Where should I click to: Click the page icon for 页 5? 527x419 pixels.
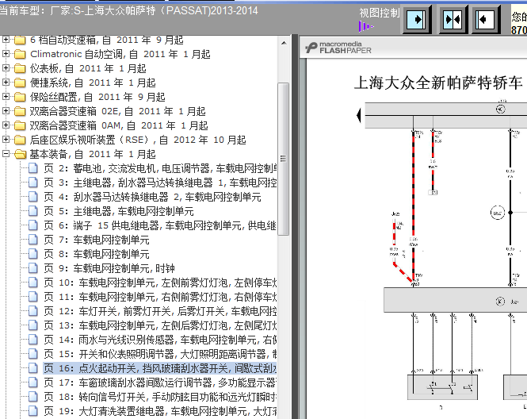click(33, 211)
